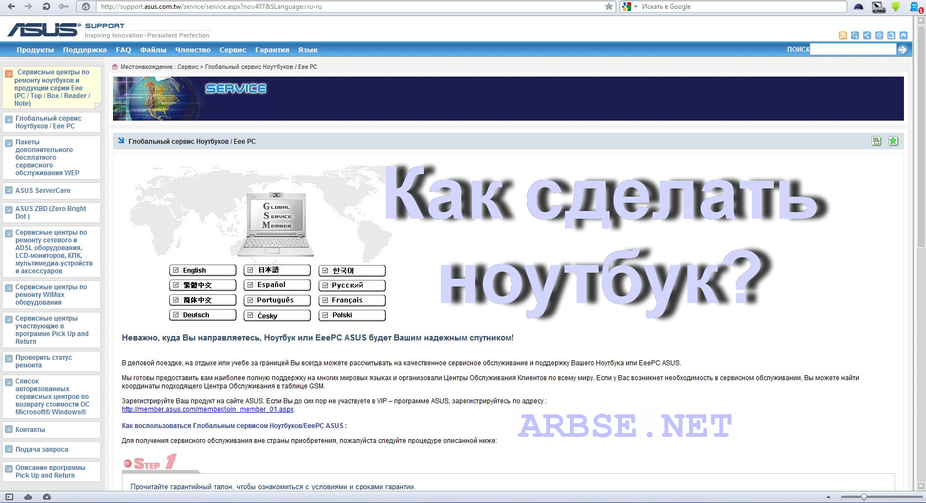Click the ПОИСК site search input field
The width and height of the screenshot is (926, 503).
click(853, 50)
